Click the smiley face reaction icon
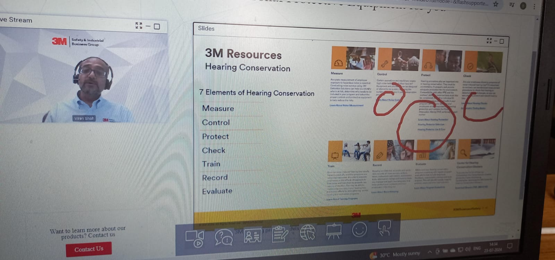 click(x=359, y=229)
